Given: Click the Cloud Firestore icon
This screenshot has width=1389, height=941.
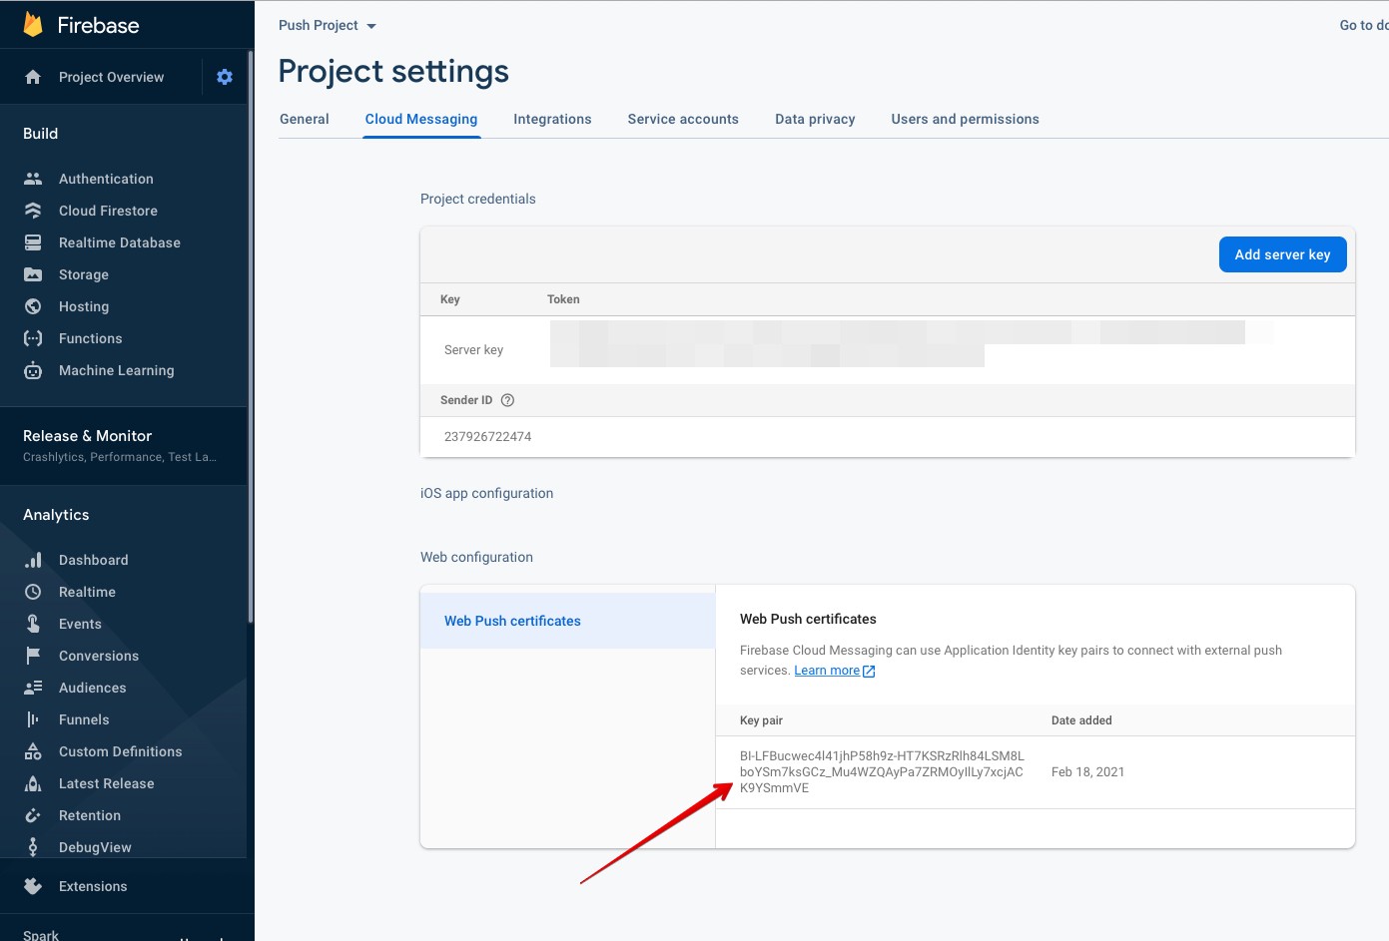Looking at the screenshot, I should point(33,211).
